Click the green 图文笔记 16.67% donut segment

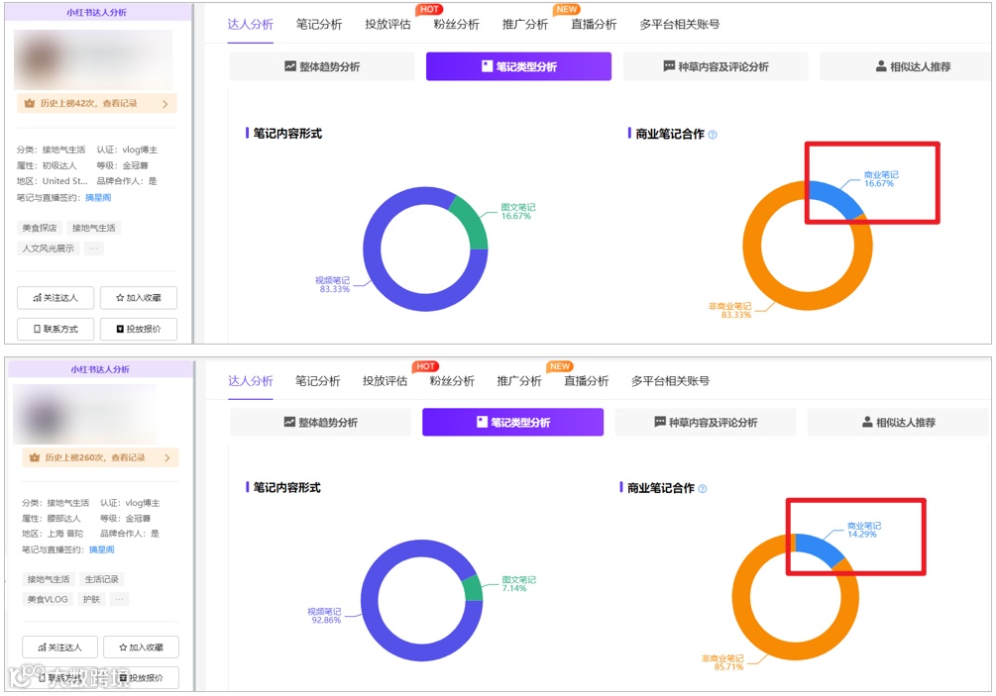471,221
